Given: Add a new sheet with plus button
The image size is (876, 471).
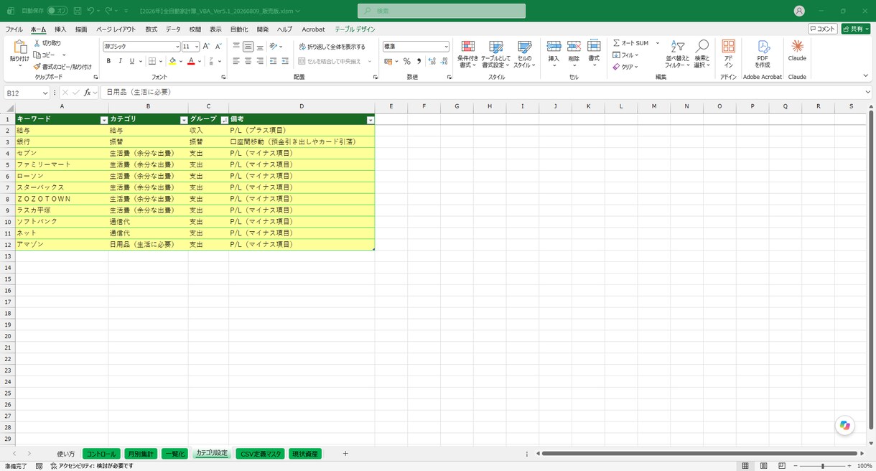Looking at the screenshot, I should [x=345, y=454].
